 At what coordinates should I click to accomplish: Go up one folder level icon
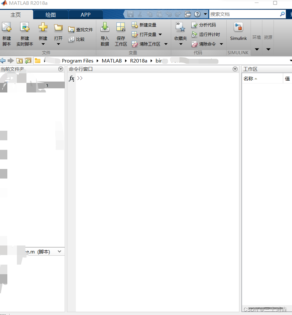[20, 61]
